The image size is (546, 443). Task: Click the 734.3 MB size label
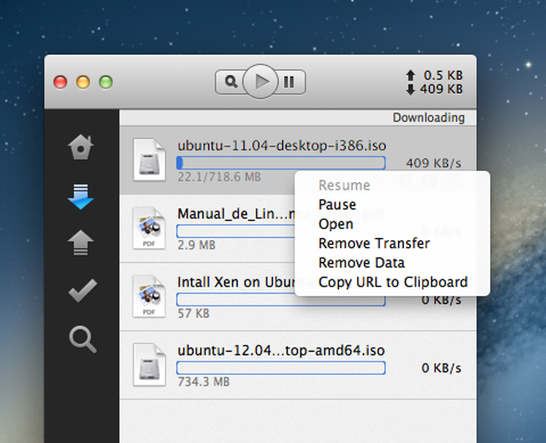pyautogui.click(x=204, y=382)
